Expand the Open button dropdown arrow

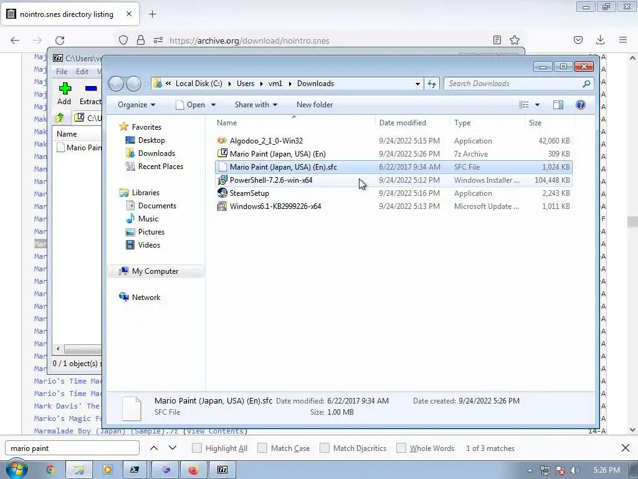pyautogui.click(x=213, y=105)
